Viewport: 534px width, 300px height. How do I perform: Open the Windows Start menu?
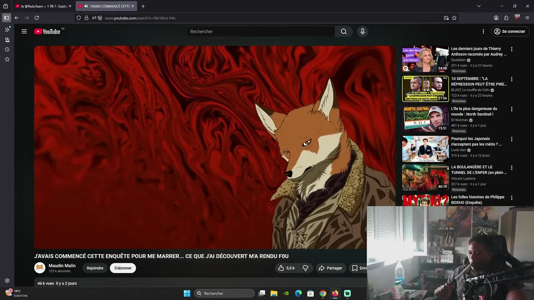pos(187,293)
